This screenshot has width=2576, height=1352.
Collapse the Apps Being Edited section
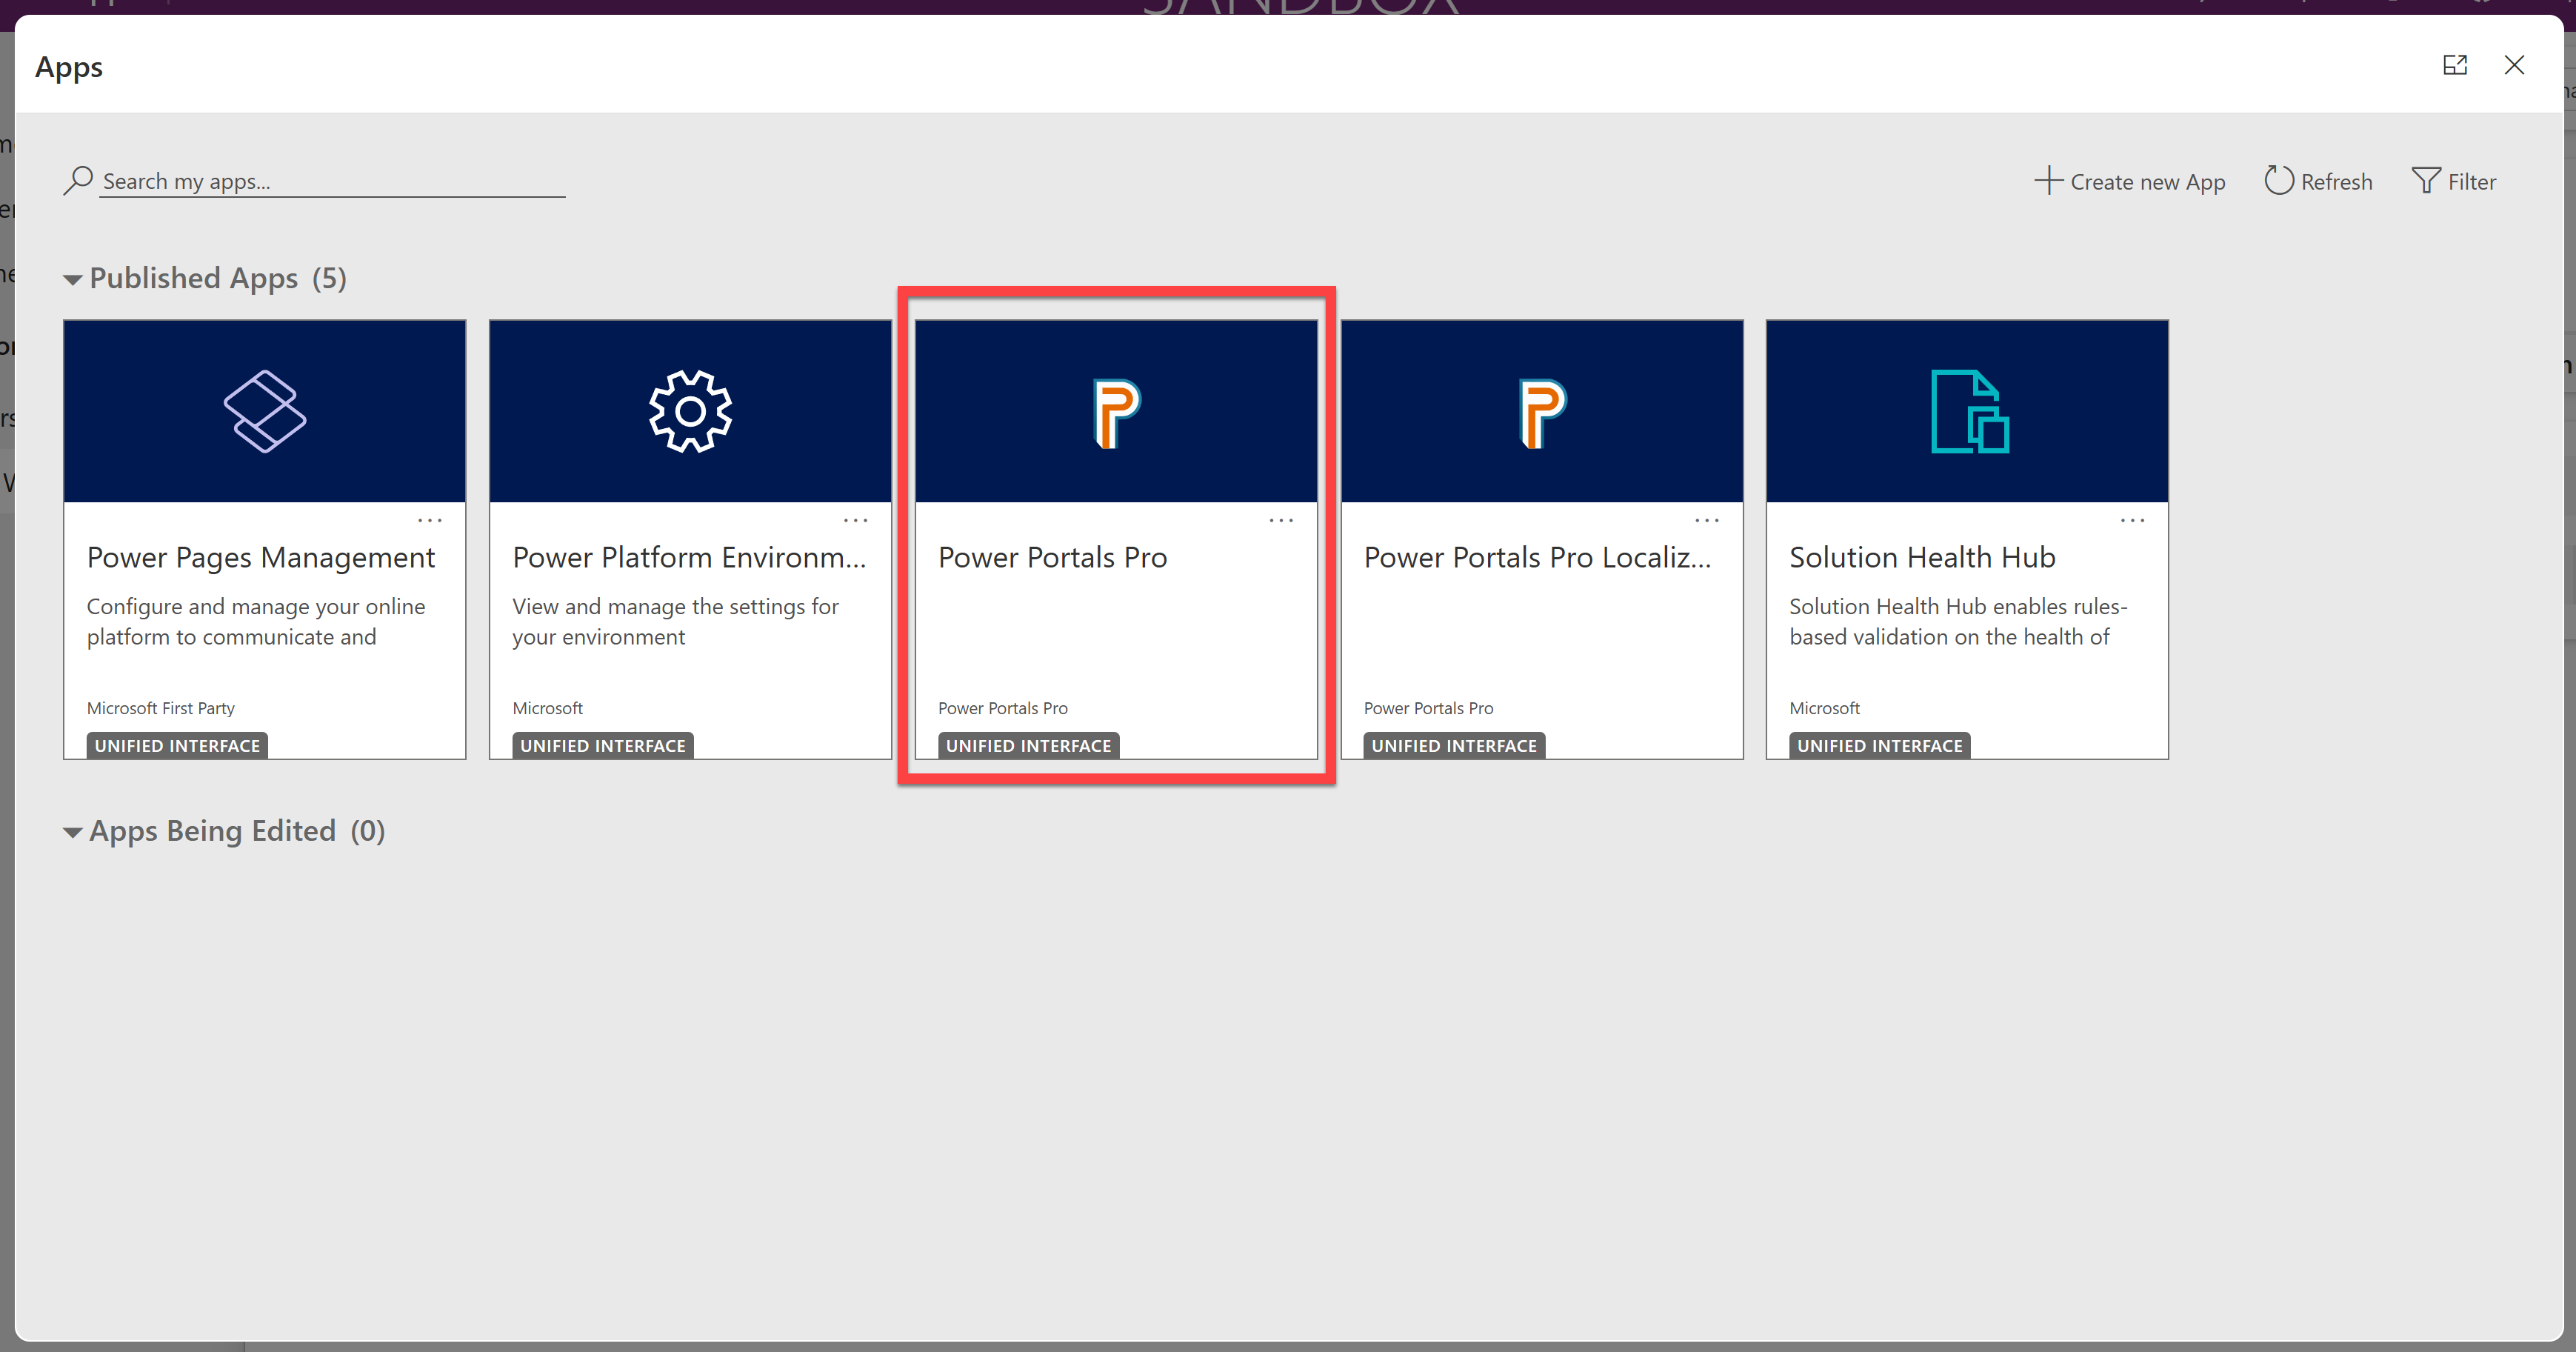click(x=72, y=832)
